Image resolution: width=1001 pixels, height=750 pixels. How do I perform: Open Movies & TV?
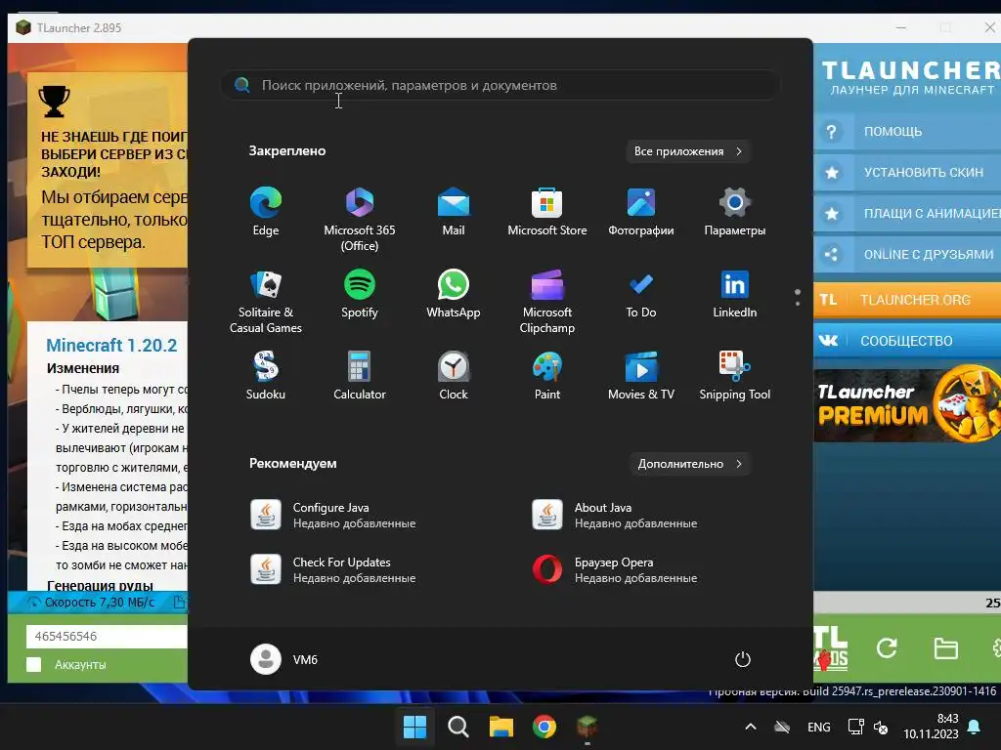(641, 376)
